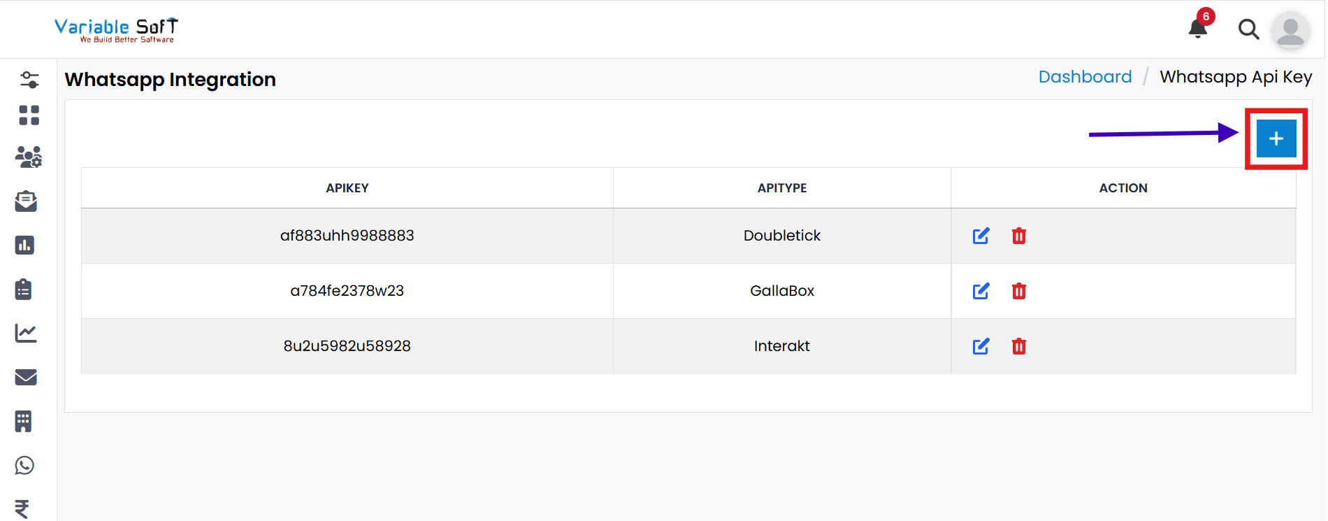
Task: Click the settings sliders sidebar icon
Action: 29,80
